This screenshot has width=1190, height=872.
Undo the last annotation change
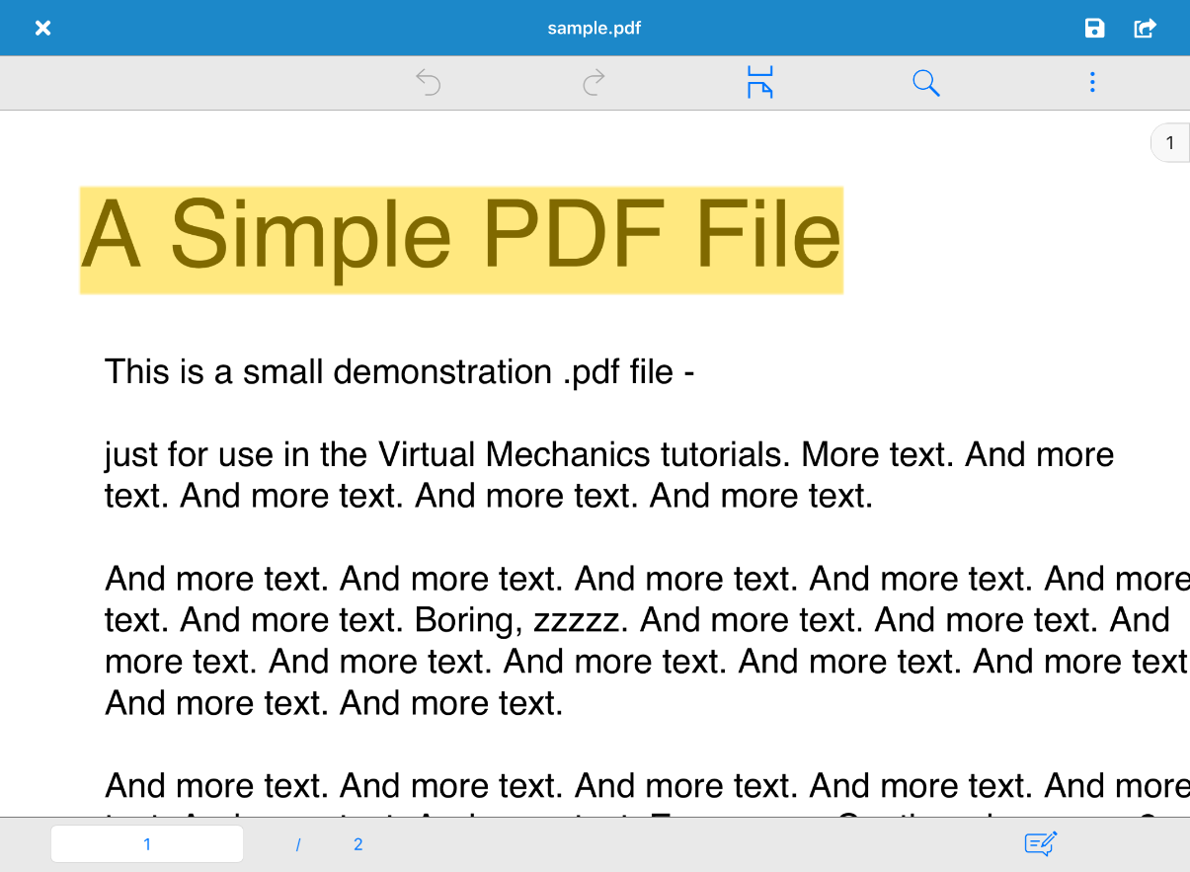428,83
